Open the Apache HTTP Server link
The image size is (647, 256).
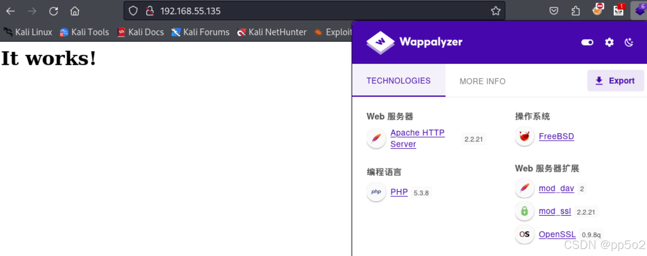coord(417,138)
